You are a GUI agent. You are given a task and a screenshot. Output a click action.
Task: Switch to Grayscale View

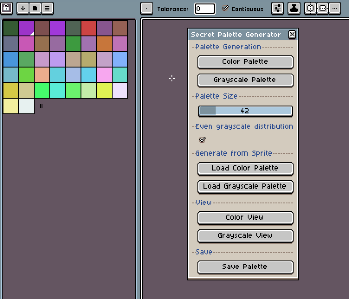(x=245, y=236)
